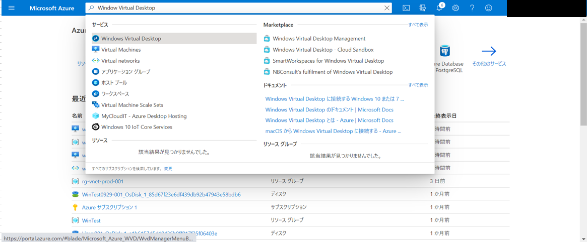Click the Microsoft Azure home title
This screenshot has width=587, height=242.
52,8
